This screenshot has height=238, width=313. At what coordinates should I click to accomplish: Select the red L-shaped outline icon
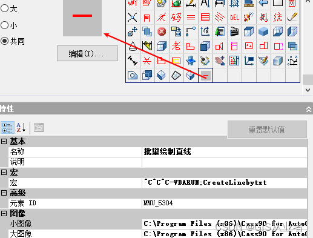(190, 46)
